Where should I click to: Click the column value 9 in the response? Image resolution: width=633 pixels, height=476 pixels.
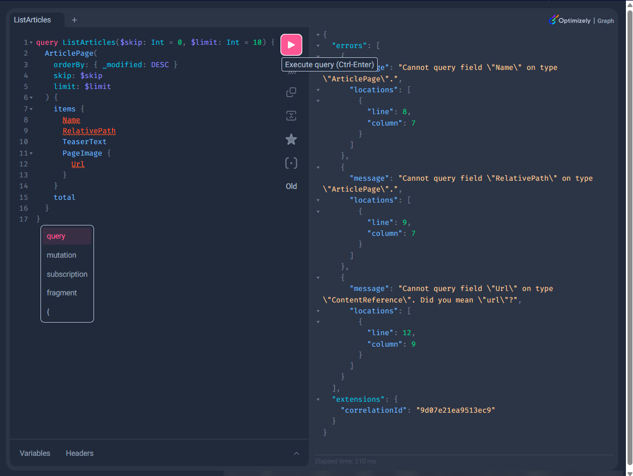pyautogui.click(x=413, y=344)
